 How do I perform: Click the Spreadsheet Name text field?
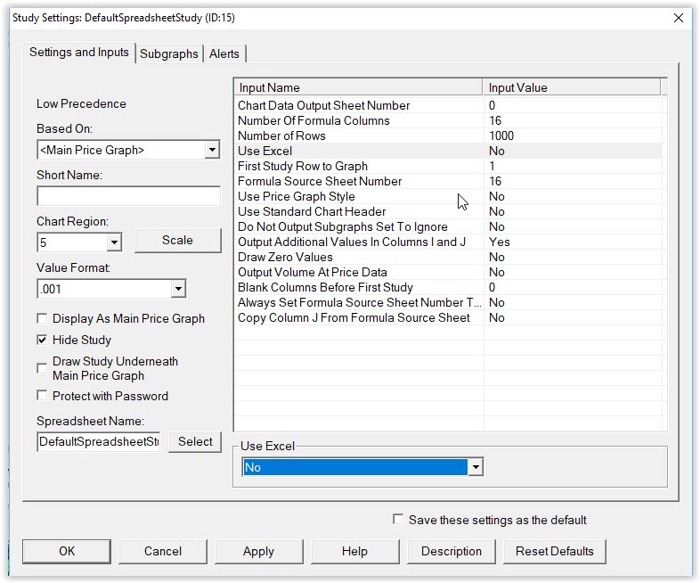coord(99,442)
